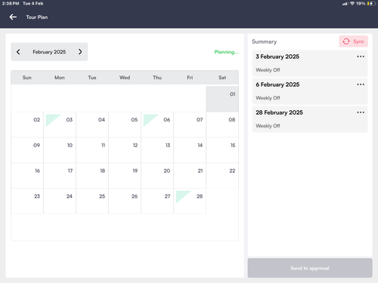Select calendar date 27
Viewport: 378px width, 283px height.
(x=157, y=201)
